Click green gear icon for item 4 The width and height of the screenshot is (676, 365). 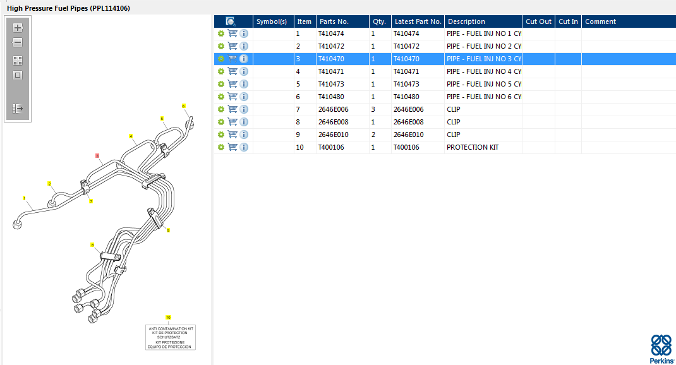tap(221, 71)
